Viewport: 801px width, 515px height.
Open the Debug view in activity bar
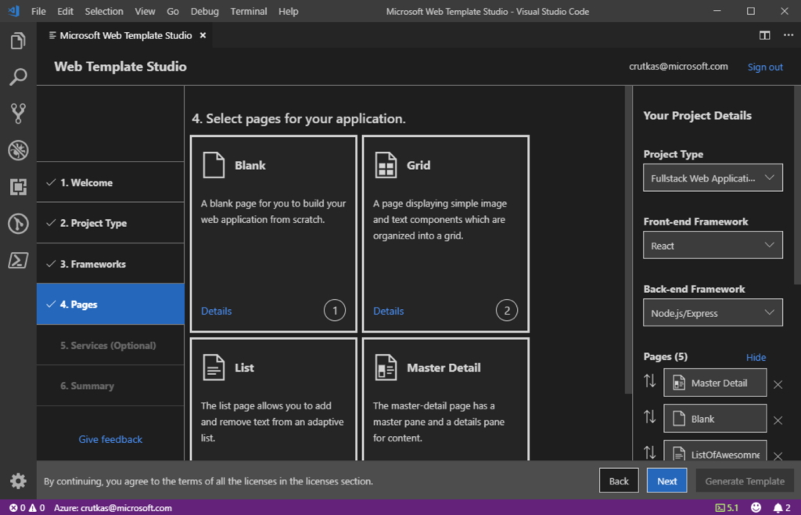[18, 150]
